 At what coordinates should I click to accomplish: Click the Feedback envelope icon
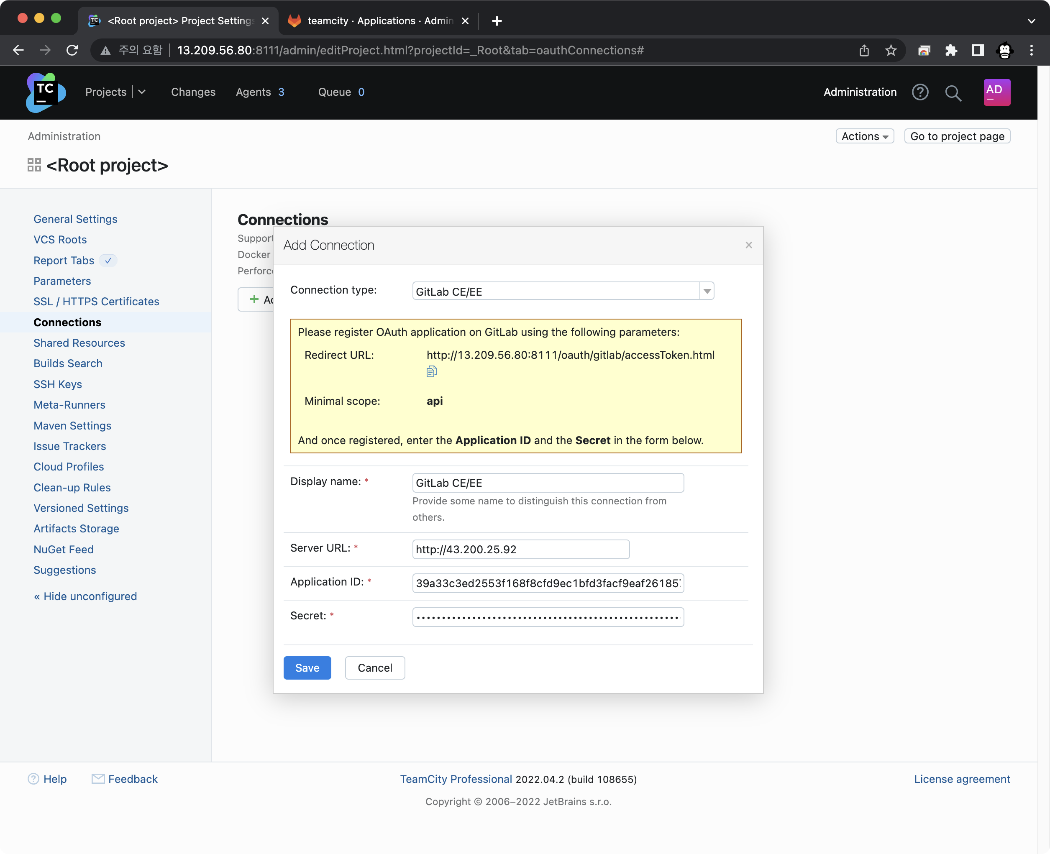[98, 779]
